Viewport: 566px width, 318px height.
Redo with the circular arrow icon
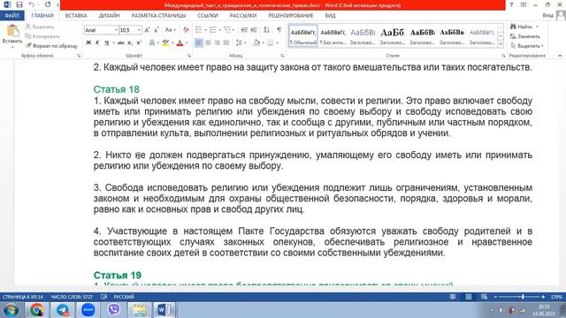(48, 4)
